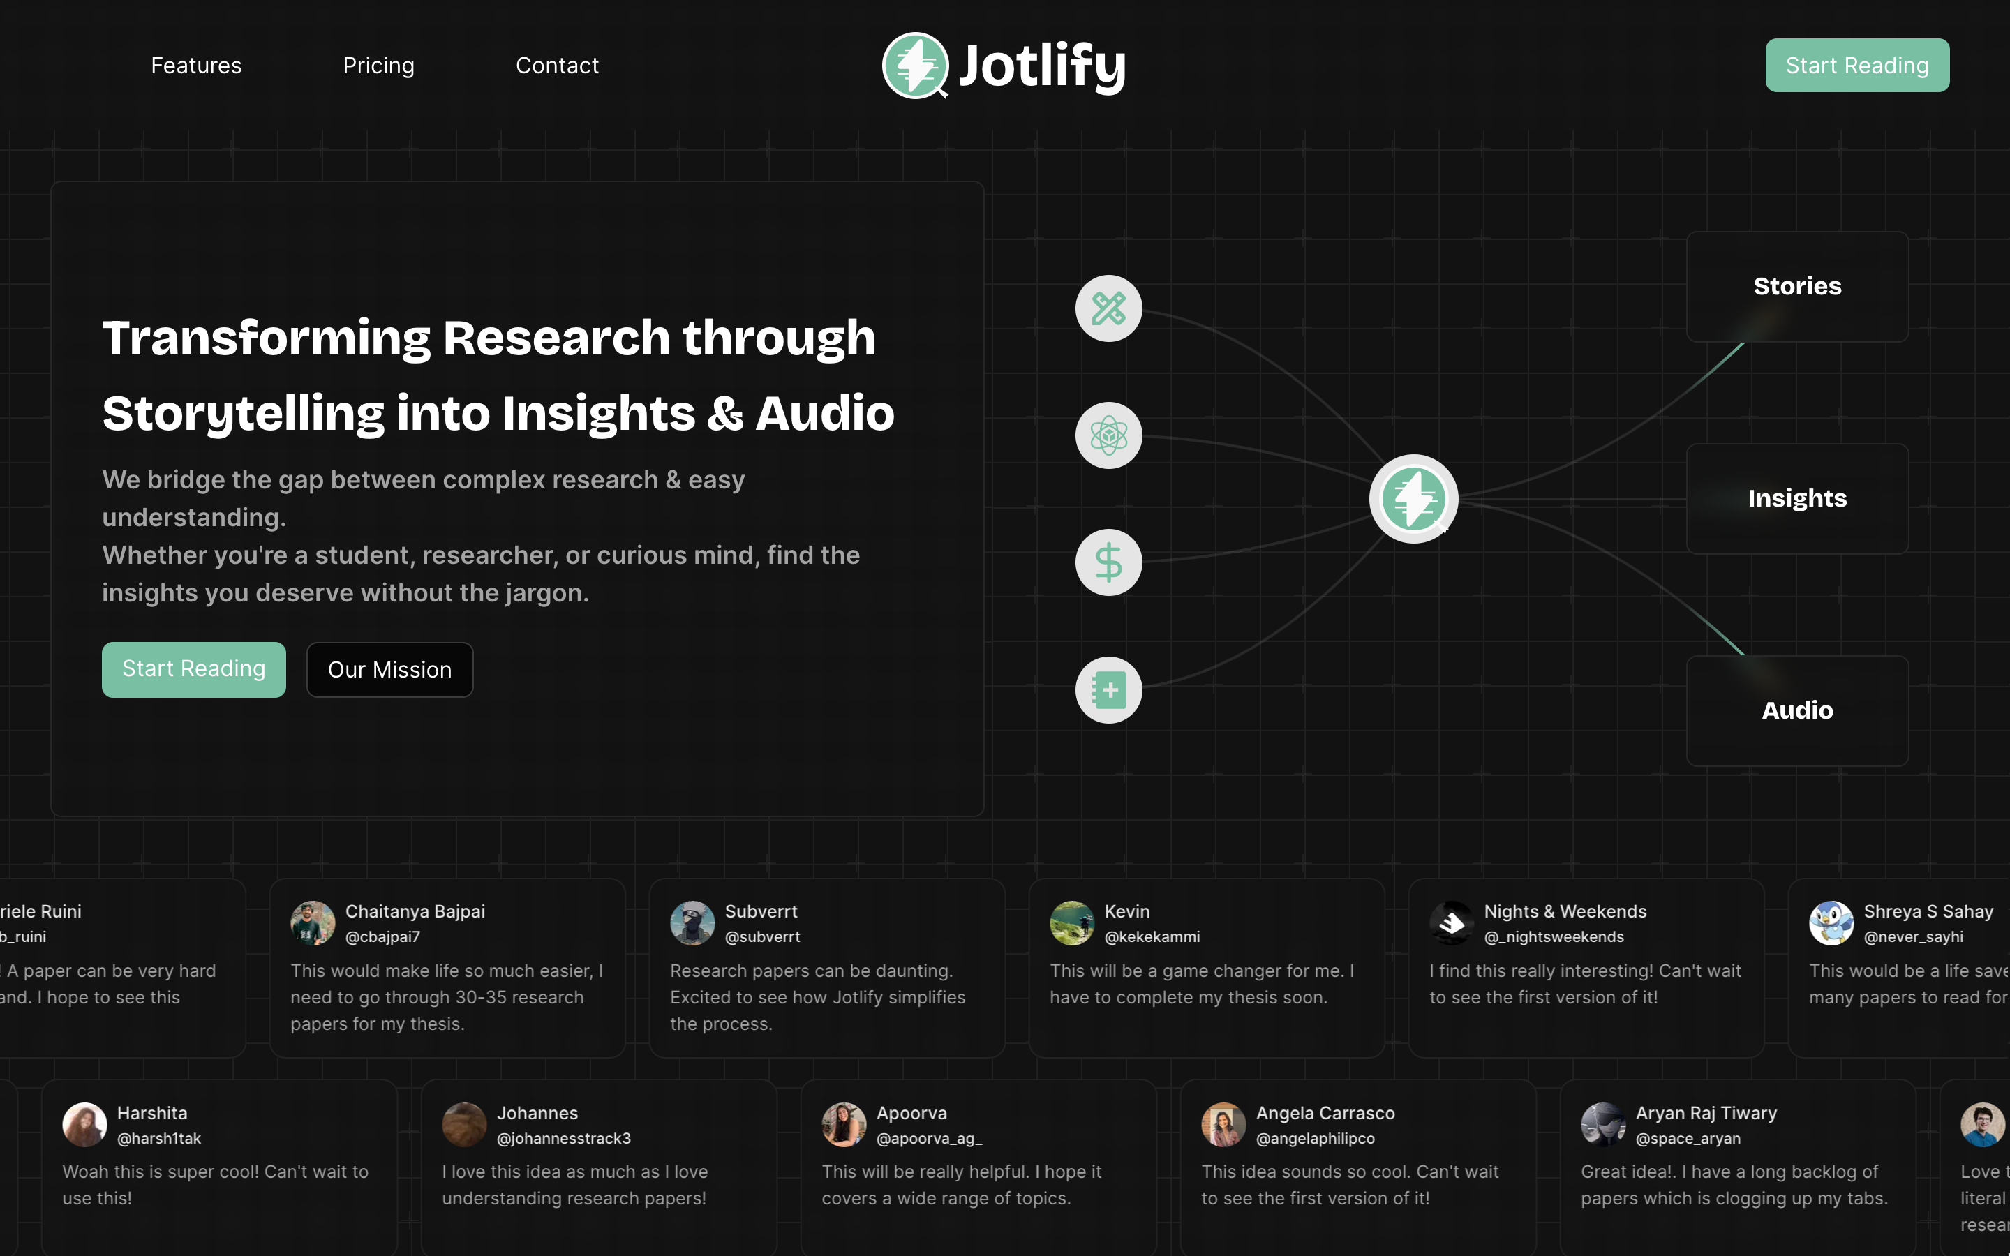Open Nights & Weekends avatar
This screenshot has height=1256, width=2010.
1452,923
